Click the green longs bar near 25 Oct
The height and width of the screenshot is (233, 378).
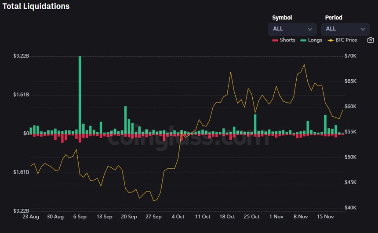point(255,124)
